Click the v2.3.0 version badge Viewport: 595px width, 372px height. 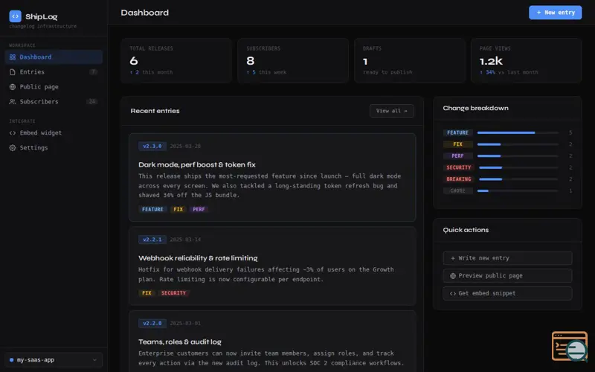coord(152,146)
